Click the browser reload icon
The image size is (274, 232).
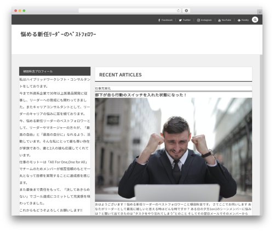178,10
